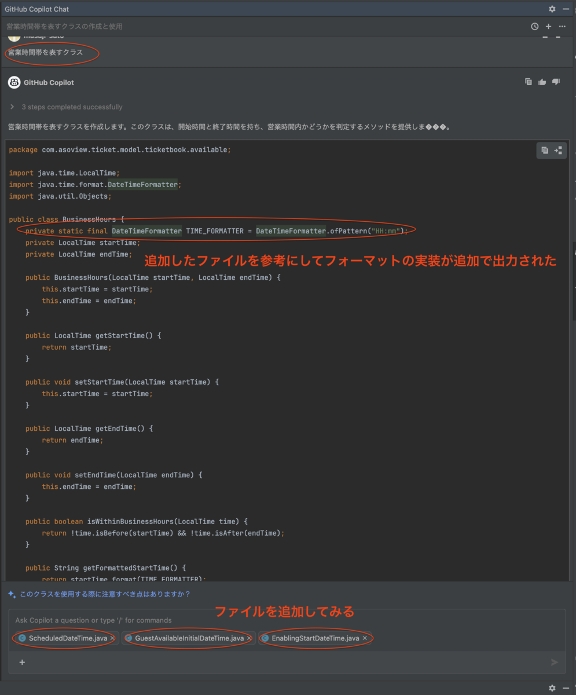This screenshot has height=695, width=576.
Task: Open the settings gear in the bottom bar
Action: (552, 688)
